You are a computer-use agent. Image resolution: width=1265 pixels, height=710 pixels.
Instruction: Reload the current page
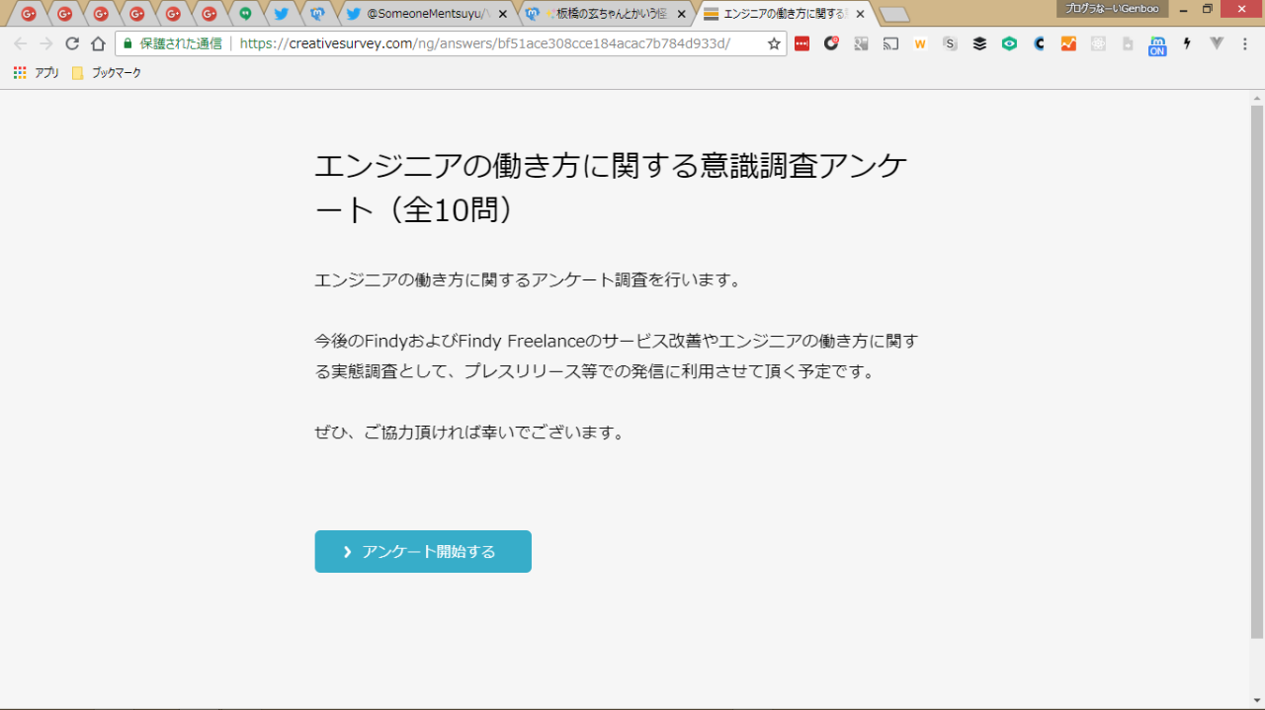[71, 43]
